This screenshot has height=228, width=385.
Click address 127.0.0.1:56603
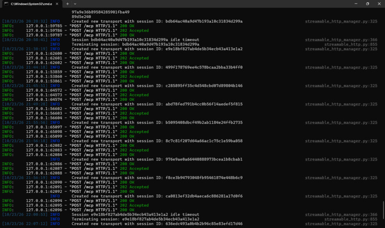point(44,113)
